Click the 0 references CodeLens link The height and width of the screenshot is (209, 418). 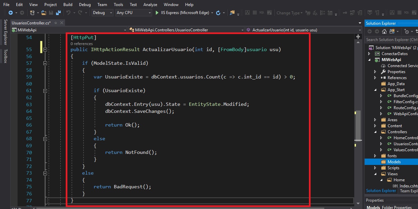81,44
